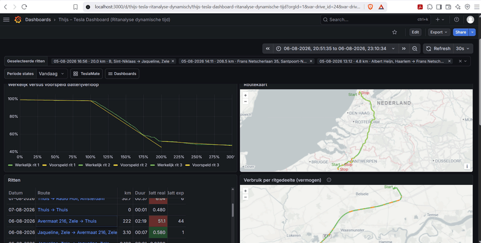Image resolution: width=481 pixels, height=243 pixels.
Task: Shift the time range backward
Action: (268, 49)
